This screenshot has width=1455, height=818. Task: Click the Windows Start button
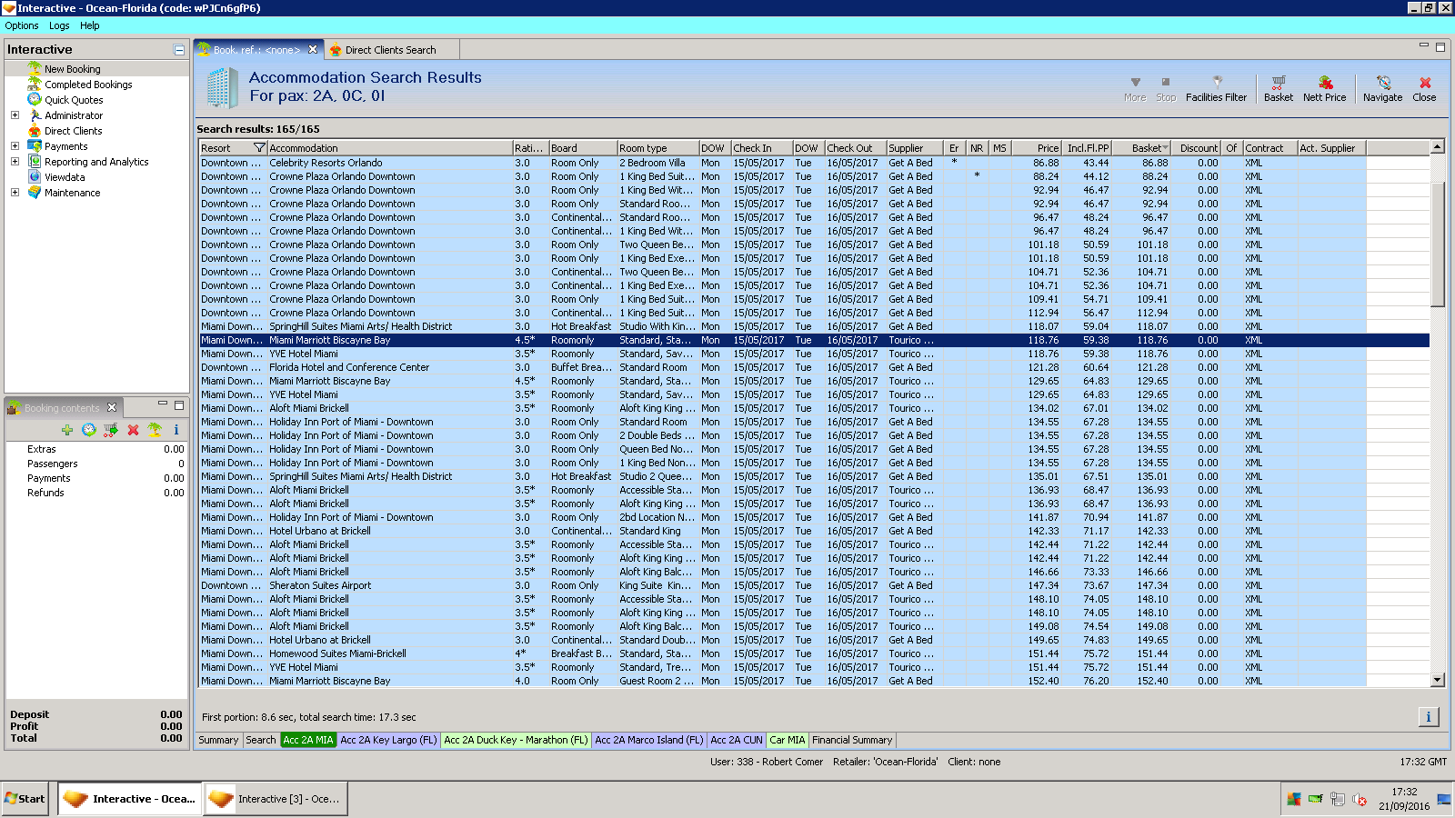tap(25, 799)
